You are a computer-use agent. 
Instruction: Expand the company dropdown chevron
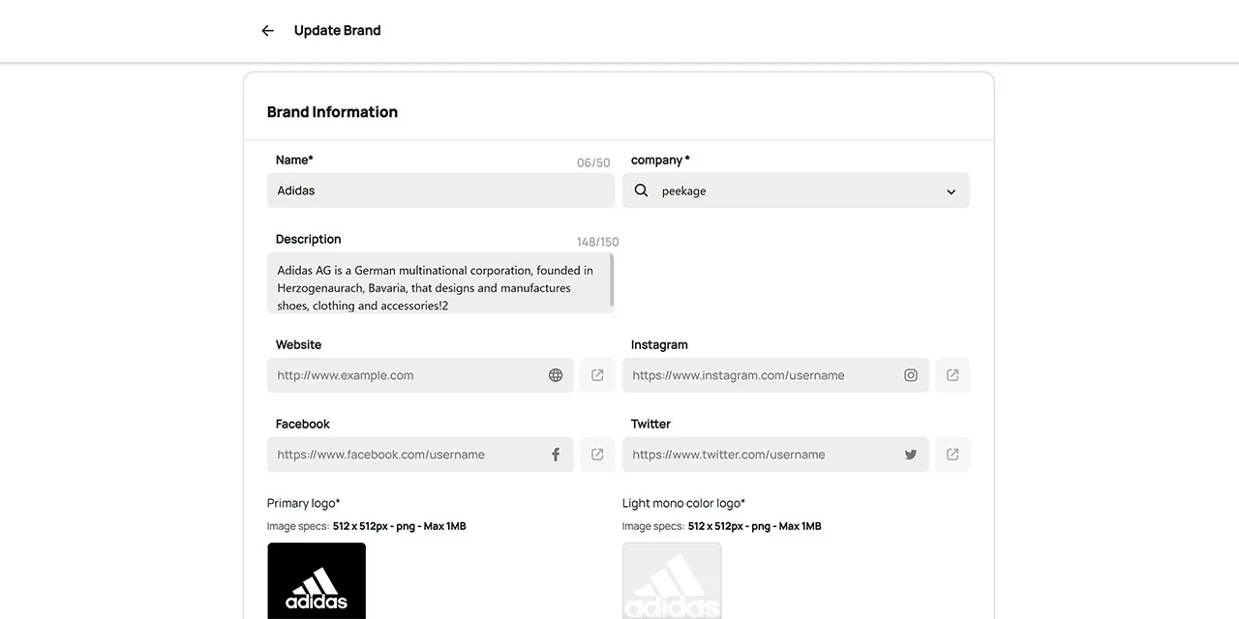(x=951, y=192)
